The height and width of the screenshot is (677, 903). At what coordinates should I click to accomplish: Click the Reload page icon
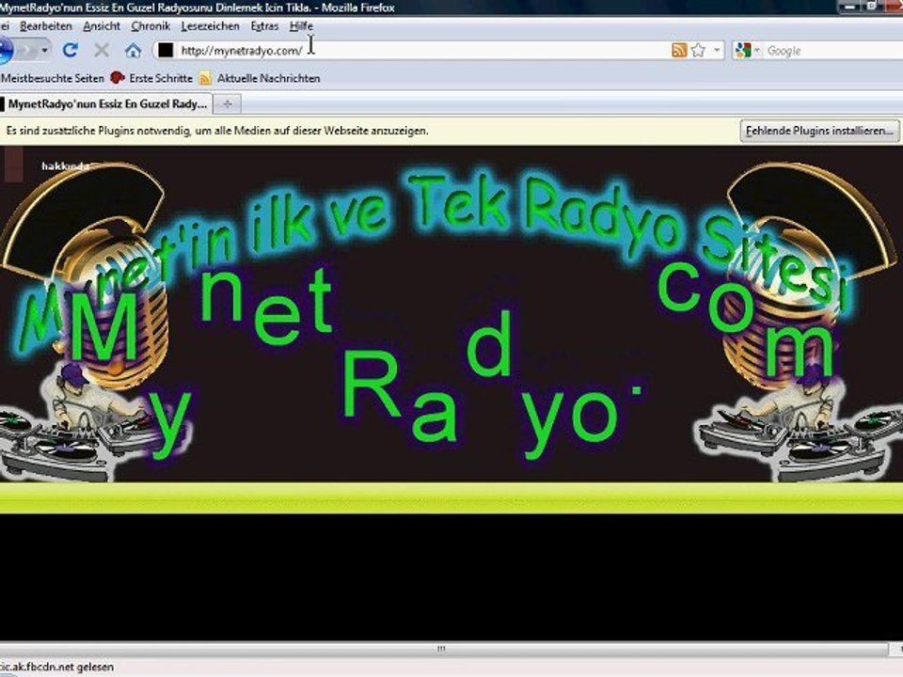[71, 51]
